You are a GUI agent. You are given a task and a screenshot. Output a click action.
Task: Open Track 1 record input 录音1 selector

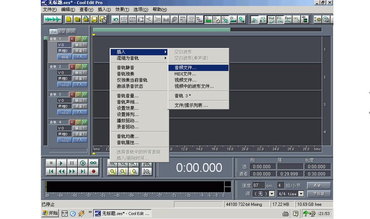click(80, 51)
